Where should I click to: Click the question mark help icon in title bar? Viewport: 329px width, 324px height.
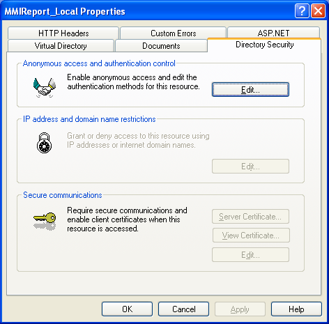302,10
